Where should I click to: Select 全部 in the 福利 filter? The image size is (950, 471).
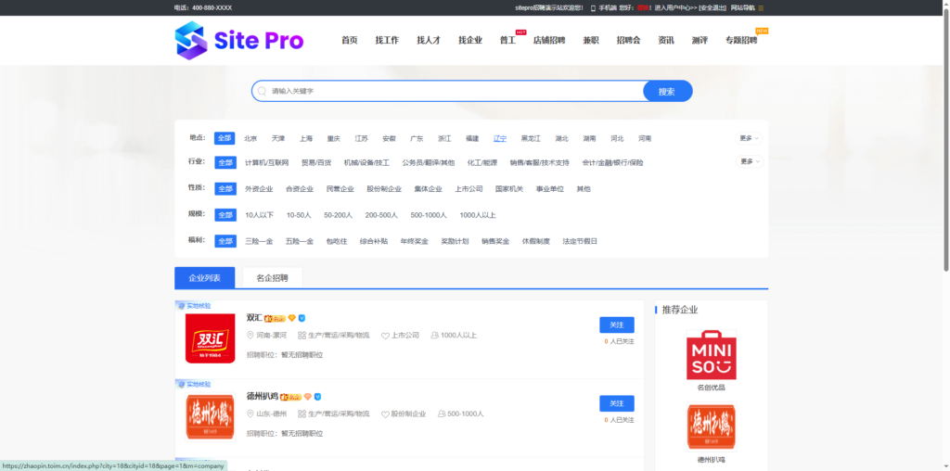point(225,241)
